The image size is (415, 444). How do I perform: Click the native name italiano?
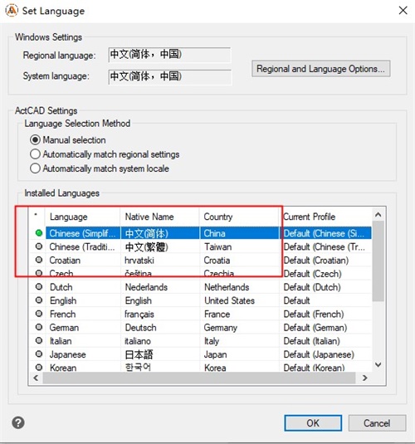click(x=138, y=340)
